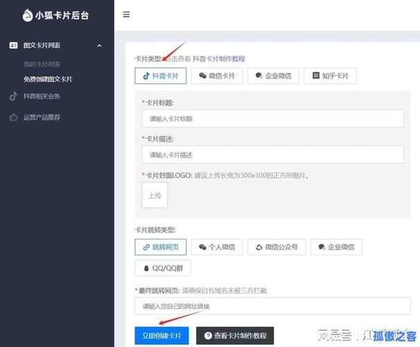Click the 上传 logo upload box

pos(155,196)
